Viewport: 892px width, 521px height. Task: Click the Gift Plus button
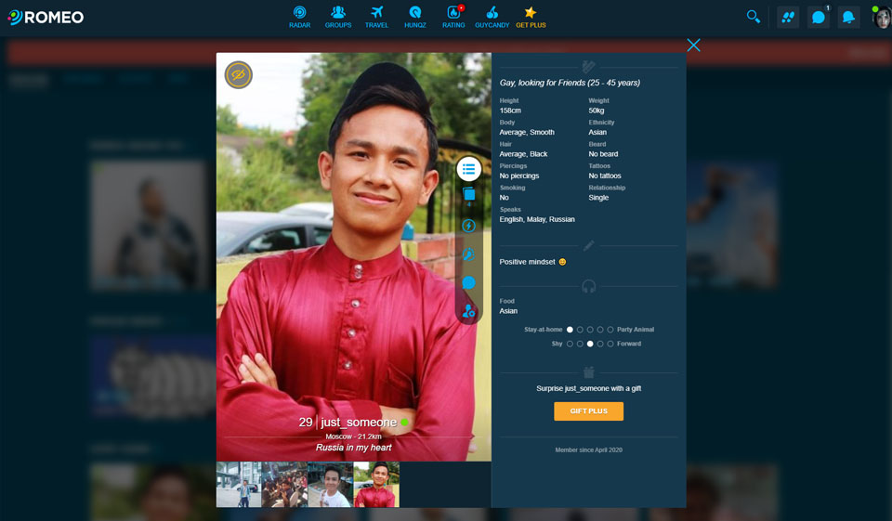click(588, 411)
